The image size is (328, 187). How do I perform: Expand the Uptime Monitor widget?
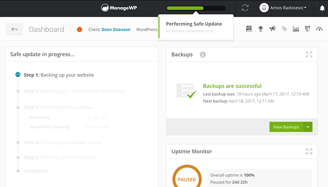pos(309,151)
